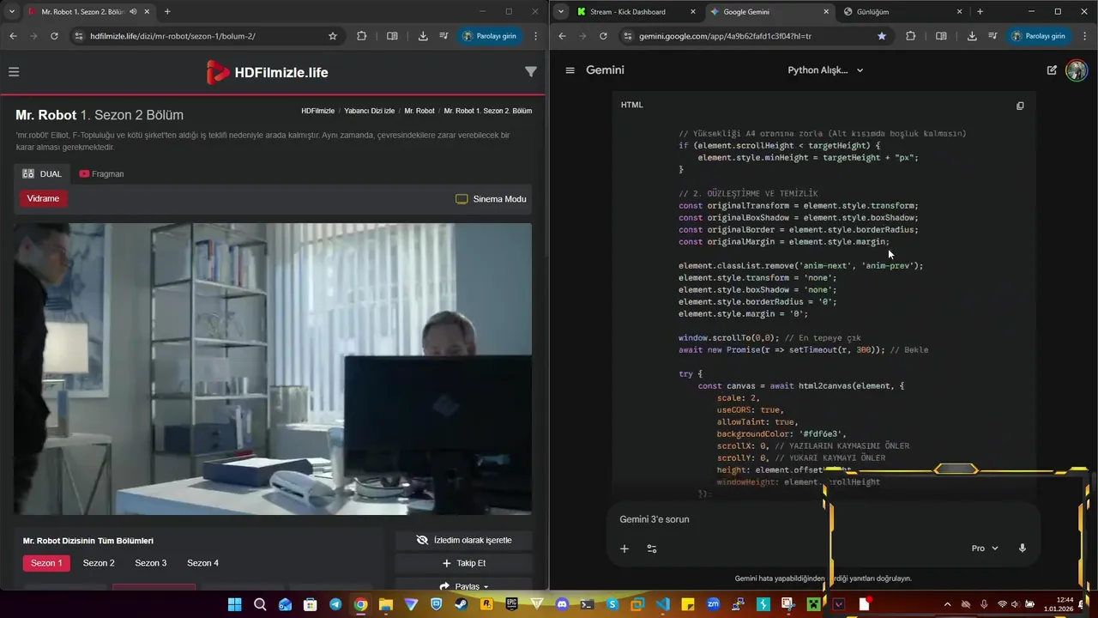Toggle Sinema Modu
1098x618 pixels.
pyautogui.click(x=491, y=199)
